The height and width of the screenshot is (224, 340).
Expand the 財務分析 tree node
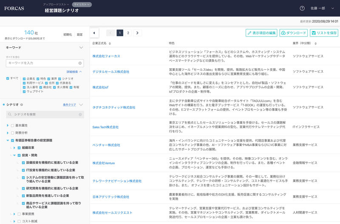coord(8,133)
